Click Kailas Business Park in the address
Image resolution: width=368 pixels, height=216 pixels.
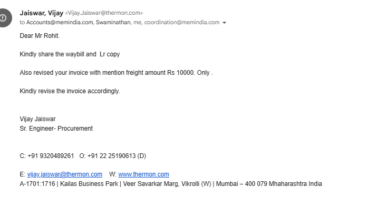pos(89,184)
